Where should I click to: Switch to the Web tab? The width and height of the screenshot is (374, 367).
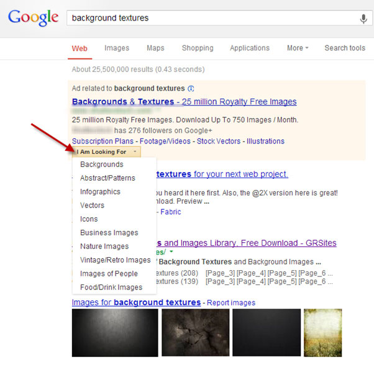tap(80, 48)
